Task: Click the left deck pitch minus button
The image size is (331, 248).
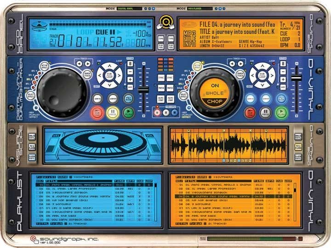Action: 130,72
